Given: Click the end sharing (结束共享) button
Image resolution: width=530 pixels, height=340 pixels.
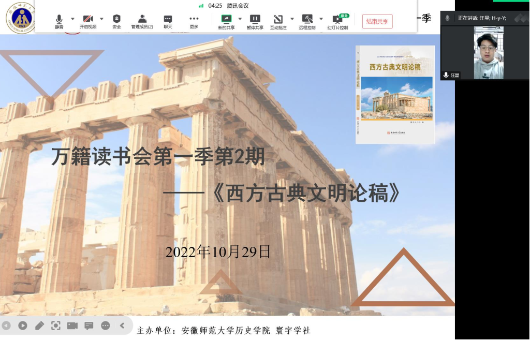Looking at the screenshot, I should tap(377, 21).
